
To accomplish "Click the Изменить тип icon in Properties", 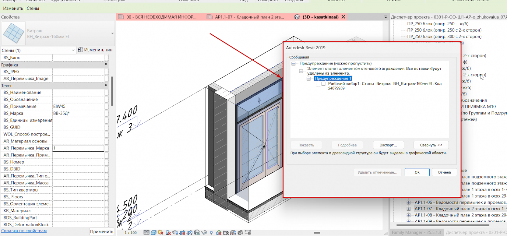I will pyautogui.click(x=81, y=50).
